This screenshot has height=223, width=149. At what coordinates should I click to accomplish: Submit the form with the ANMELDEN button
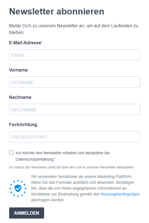click(27, 213)
